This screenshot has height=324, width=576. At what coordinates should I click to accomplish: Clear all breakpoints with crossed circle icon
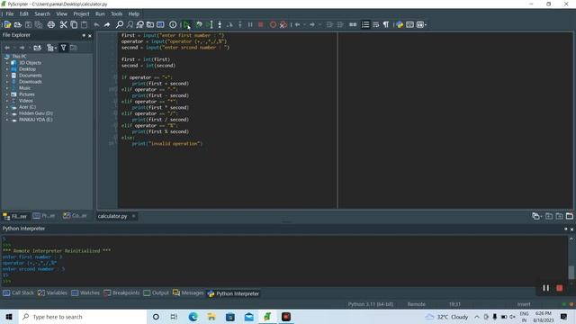click(283, 24)
